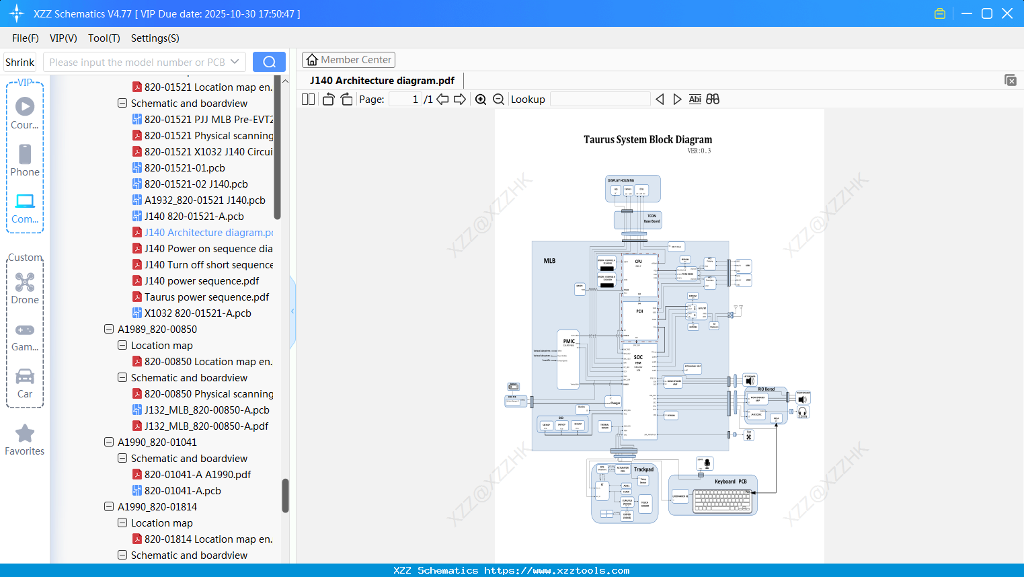Open J140 power sequence.pdf
Viewport: 1024px width, 577px height.
(x=196, y=281)
